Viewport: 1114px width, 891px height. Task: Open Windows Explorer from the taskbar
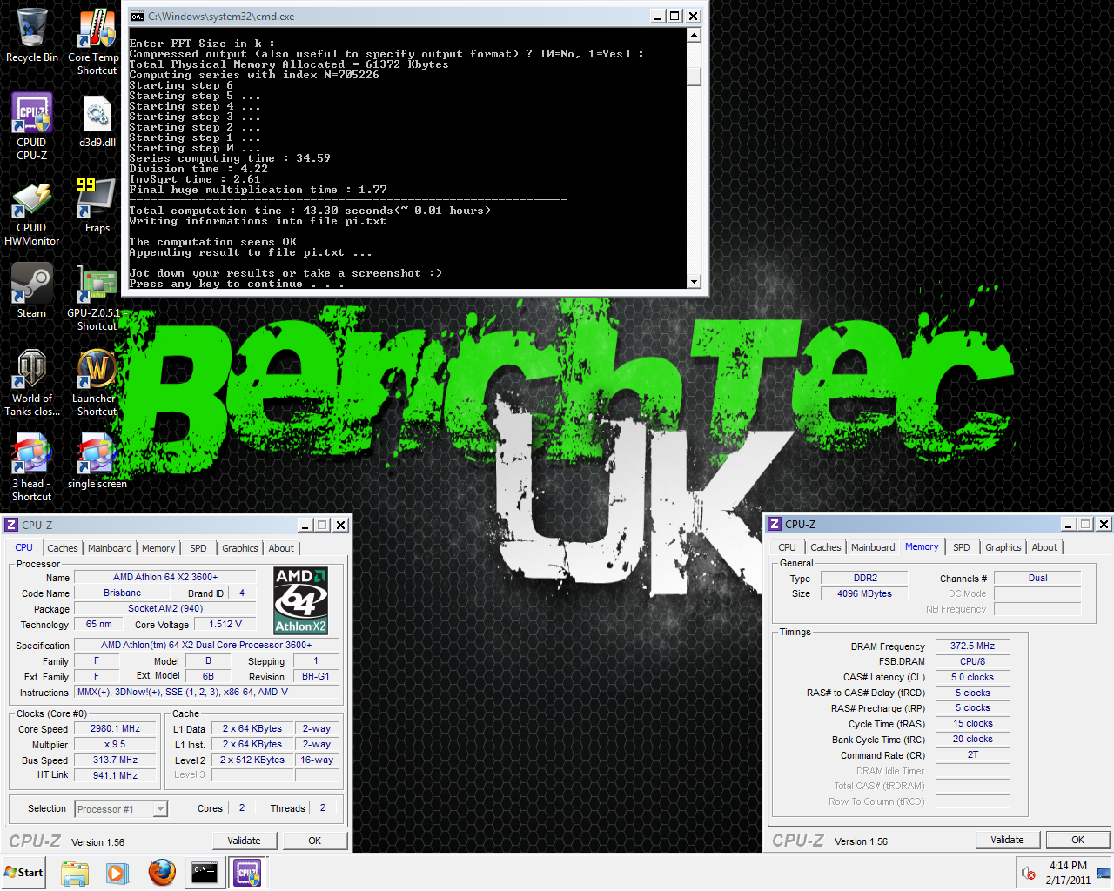(x=75, y=873)
